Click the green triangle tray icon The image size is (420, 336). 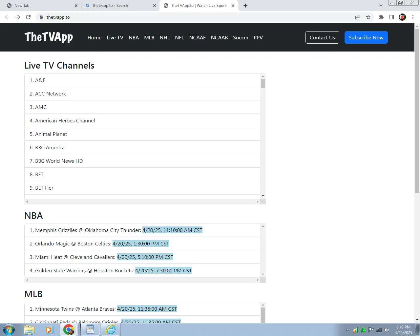tap(363, 330)
